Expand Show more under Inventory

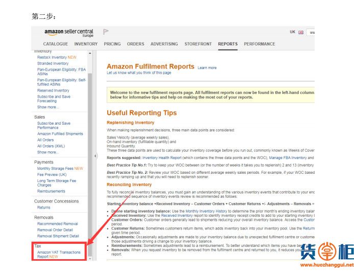coord(48,107)
